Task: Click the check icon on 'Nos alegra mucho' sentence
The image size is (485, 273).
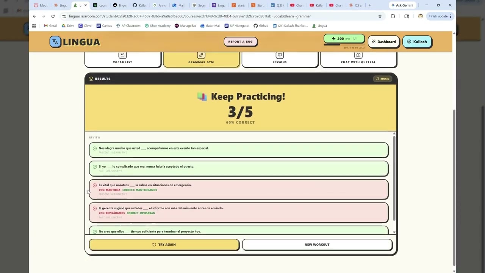Action: [95, 148]
